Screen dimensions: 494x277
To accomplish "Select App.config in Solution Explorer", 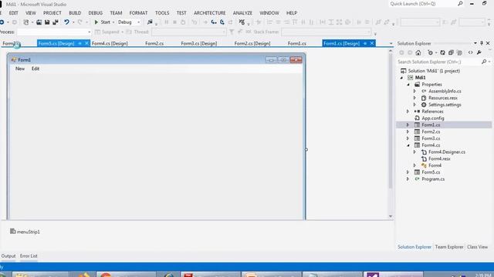I will pyautogui.click(x=433, y=118).
